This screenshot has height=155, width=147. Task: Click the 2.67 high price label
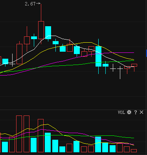[x=30, y=4]
